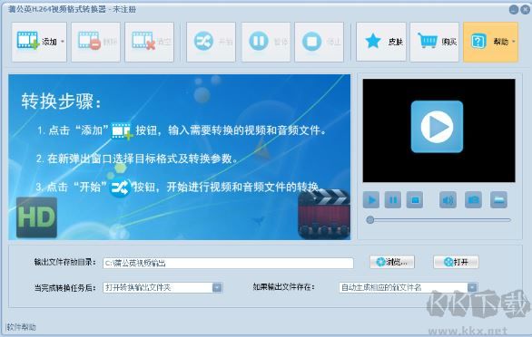Click the 删除 (Delete) video toolbar button
Image resolution: width=532 pixels, height=337 pixels.
pyautogui.click(x=95, y=42)
